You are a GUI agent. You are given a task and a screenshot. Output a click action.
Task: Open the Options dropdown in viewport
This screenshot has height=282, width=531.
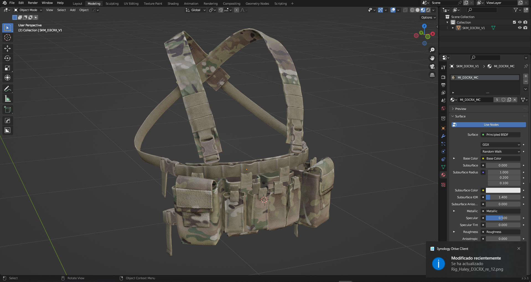428,17
